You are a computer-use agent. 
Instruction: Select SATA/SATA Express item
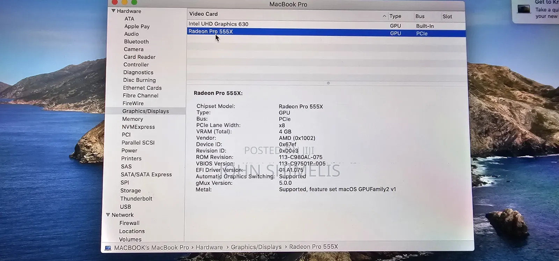click(146, 175)
